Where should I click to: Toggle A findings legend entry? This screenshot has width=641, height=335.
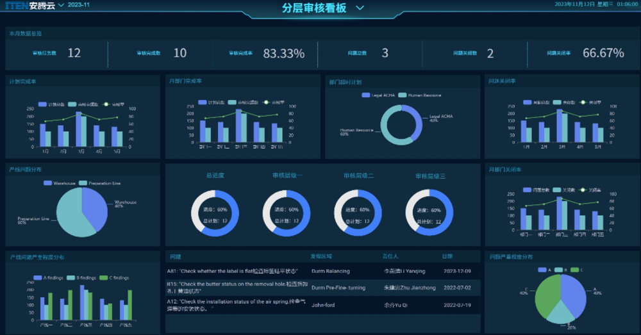click(48, 278)
